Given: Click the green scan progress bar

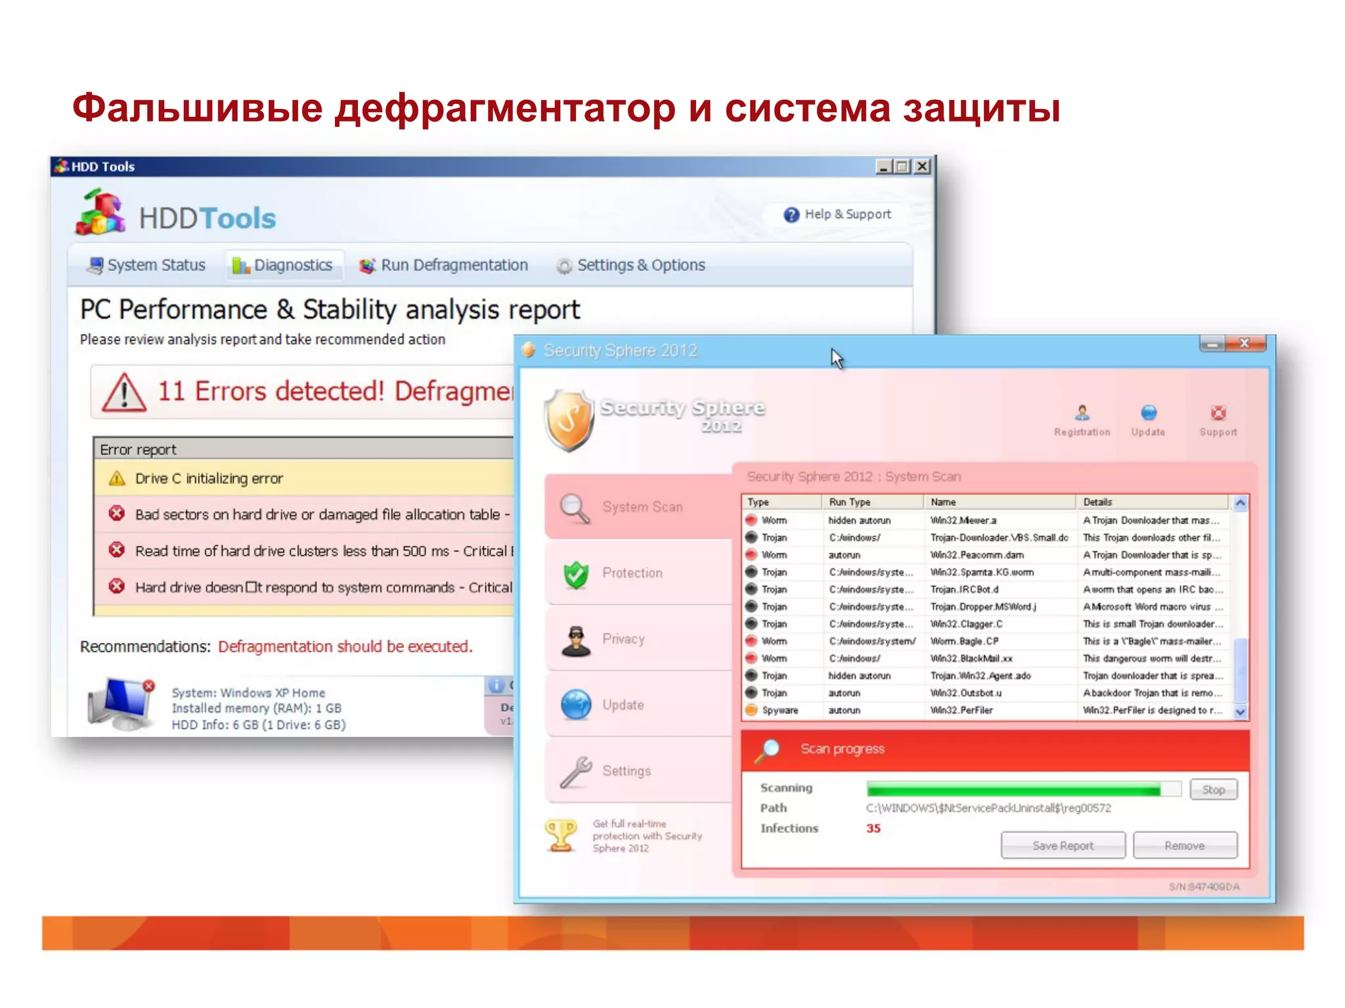Looking at the screenshot, I should pos(1023,789).
